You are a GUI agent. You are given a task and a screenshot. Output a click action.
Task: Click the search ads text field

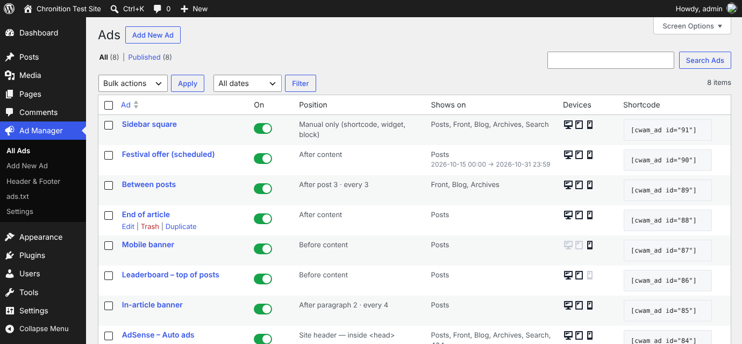click(611, 60)
